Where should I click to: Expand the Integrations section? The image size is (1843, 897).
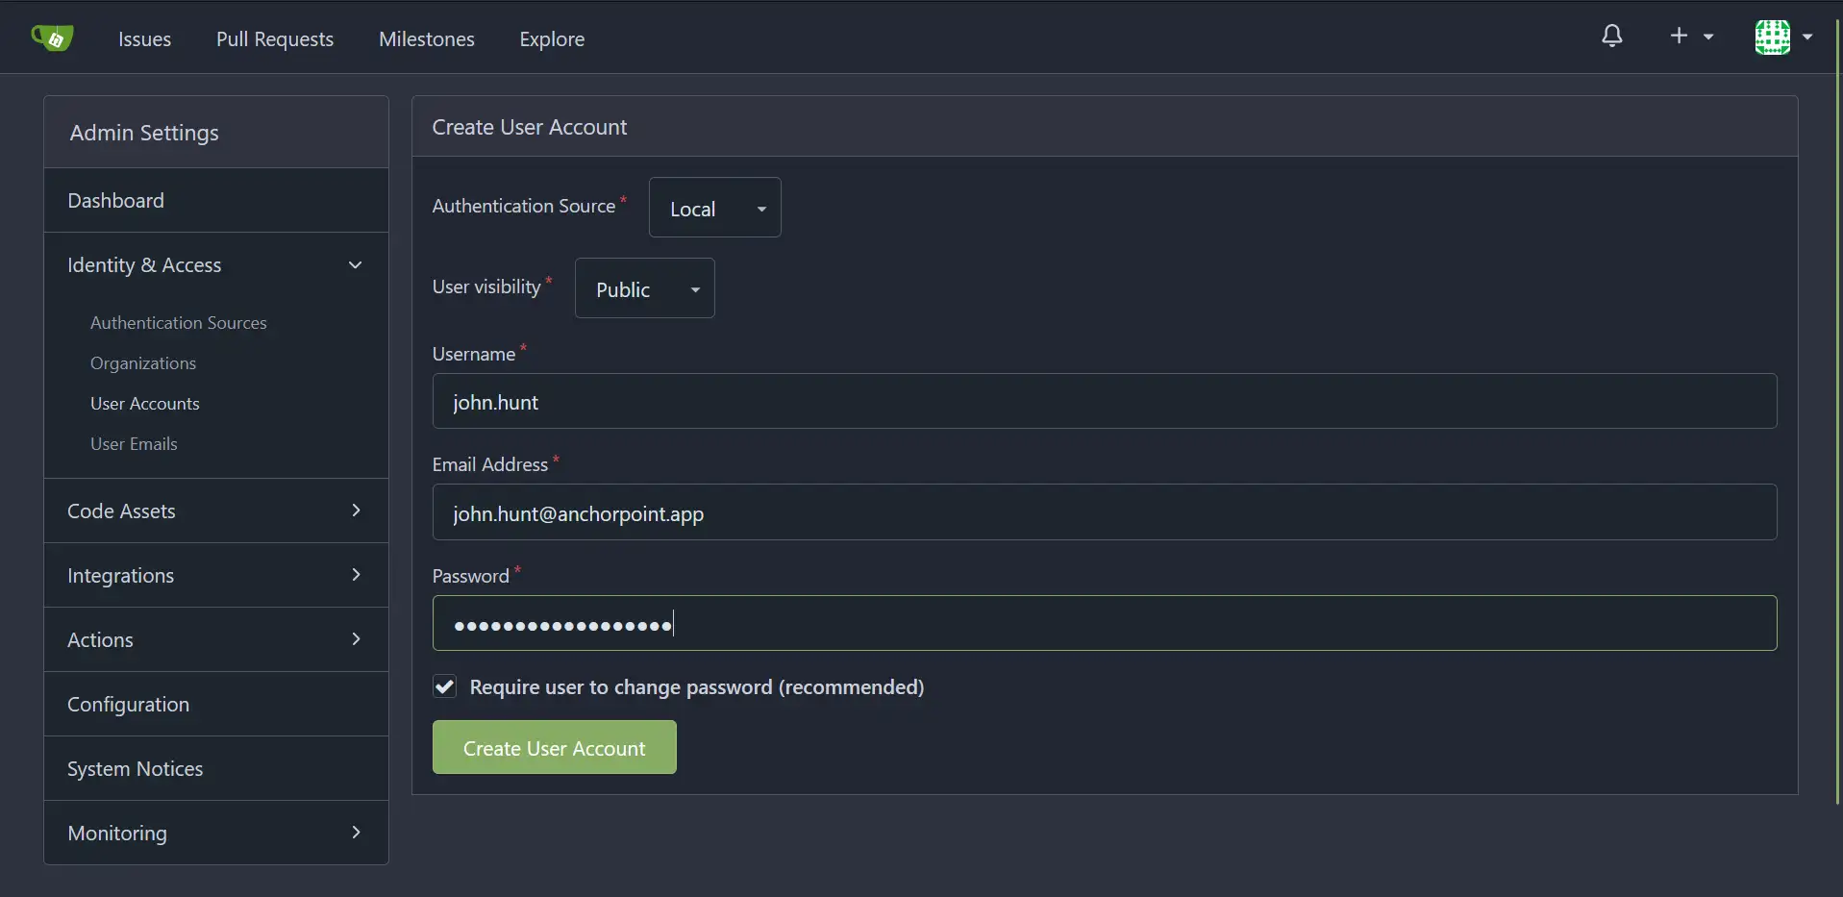tap(216, 575)
